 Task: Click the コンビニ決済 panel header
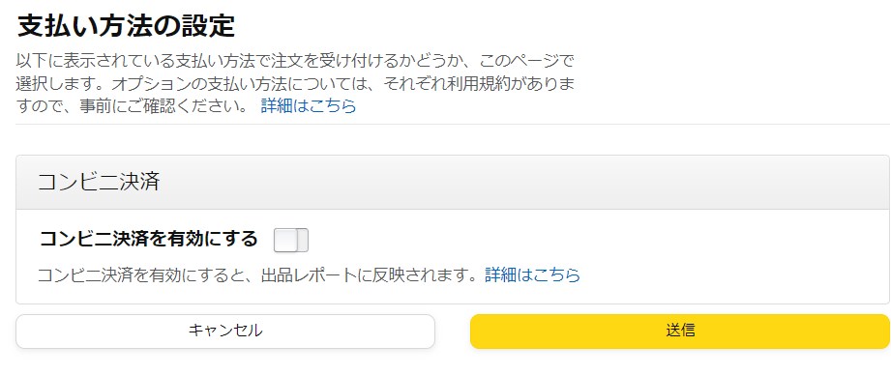point(453,182)
